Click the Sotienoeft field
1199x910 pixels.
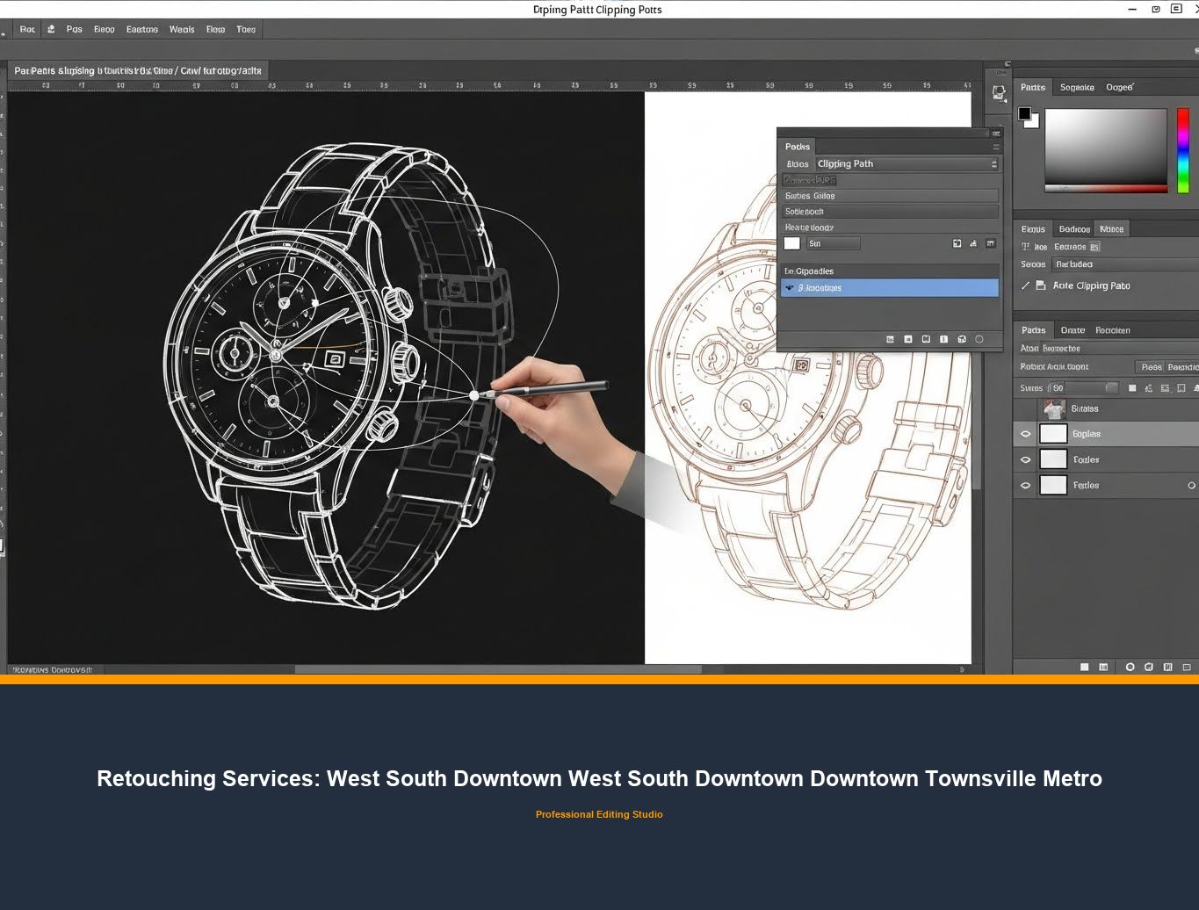tap(891, 212)
